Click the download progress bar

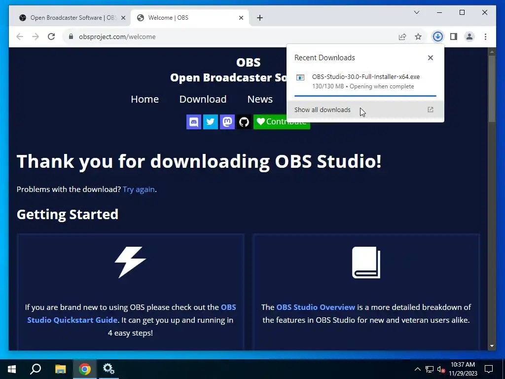(x=365, y=96)
